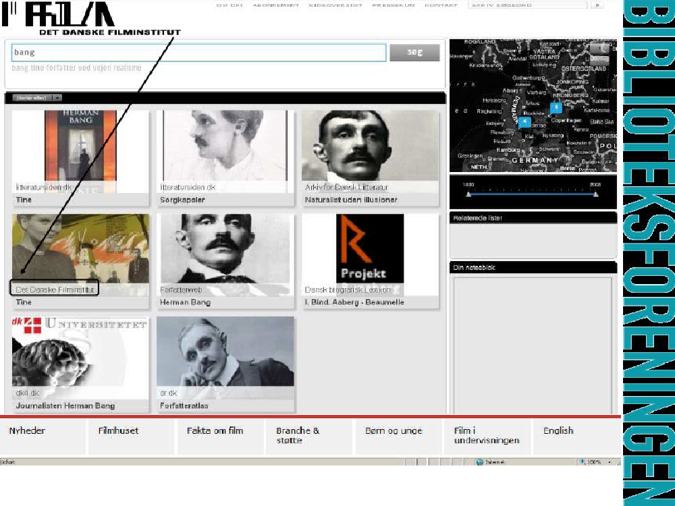Click the 'dr.dk' source label
Viewport: 675px width, 506px height.
(x=168, y=393)
